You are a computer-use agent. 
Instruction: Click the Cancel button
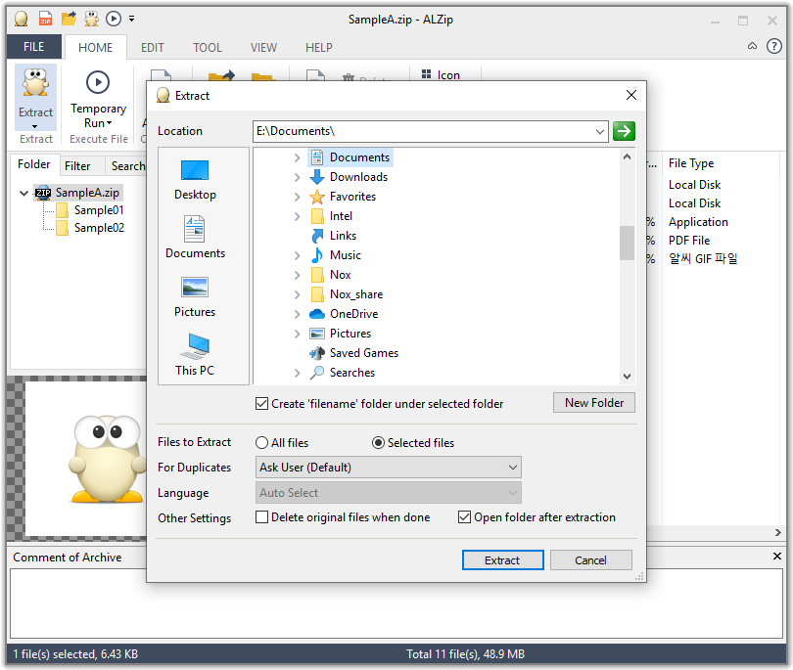[x=590, y=560]
